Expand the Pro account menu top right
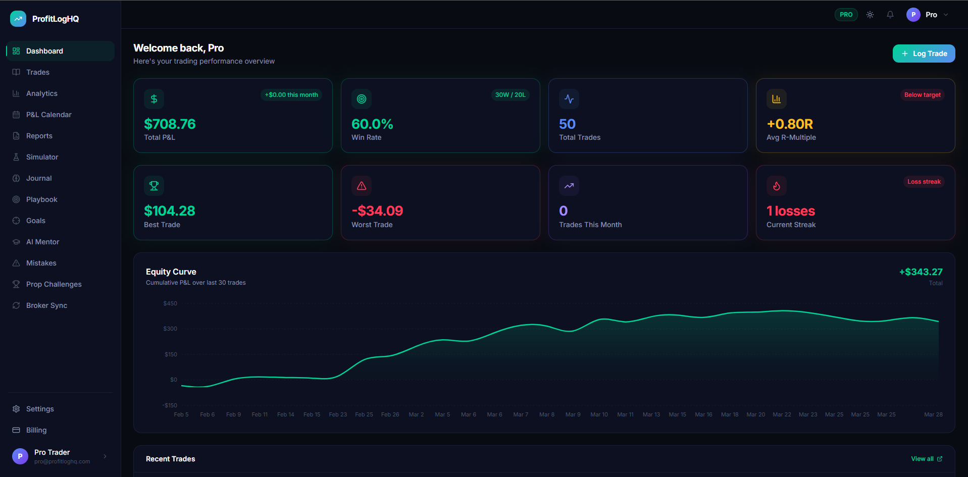The height and width of the screenshot is (477, 968). point(929,14)
